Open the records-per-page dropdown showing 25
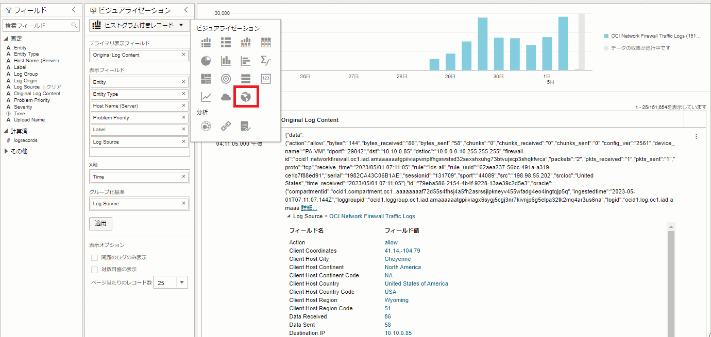Viewport: 711px width, 337px height. (x=182, y=282)
